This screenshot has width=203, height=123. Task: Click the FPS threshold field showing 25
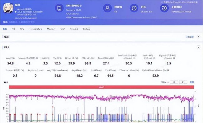coord(183,82)
